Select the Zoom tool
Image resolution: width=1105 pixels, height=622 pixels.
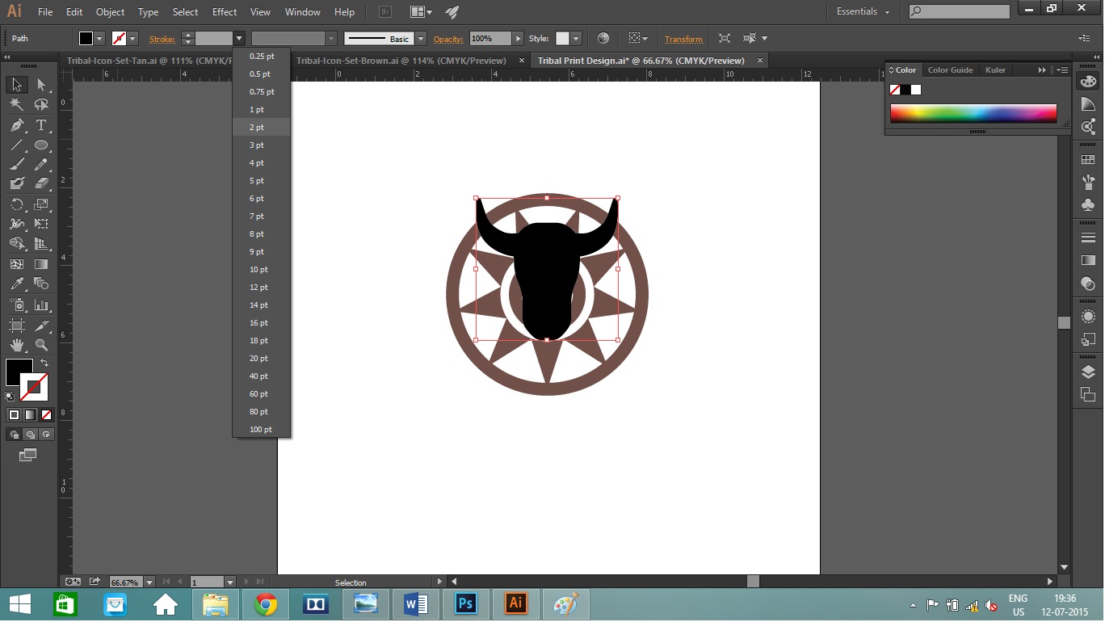point(41,345)
